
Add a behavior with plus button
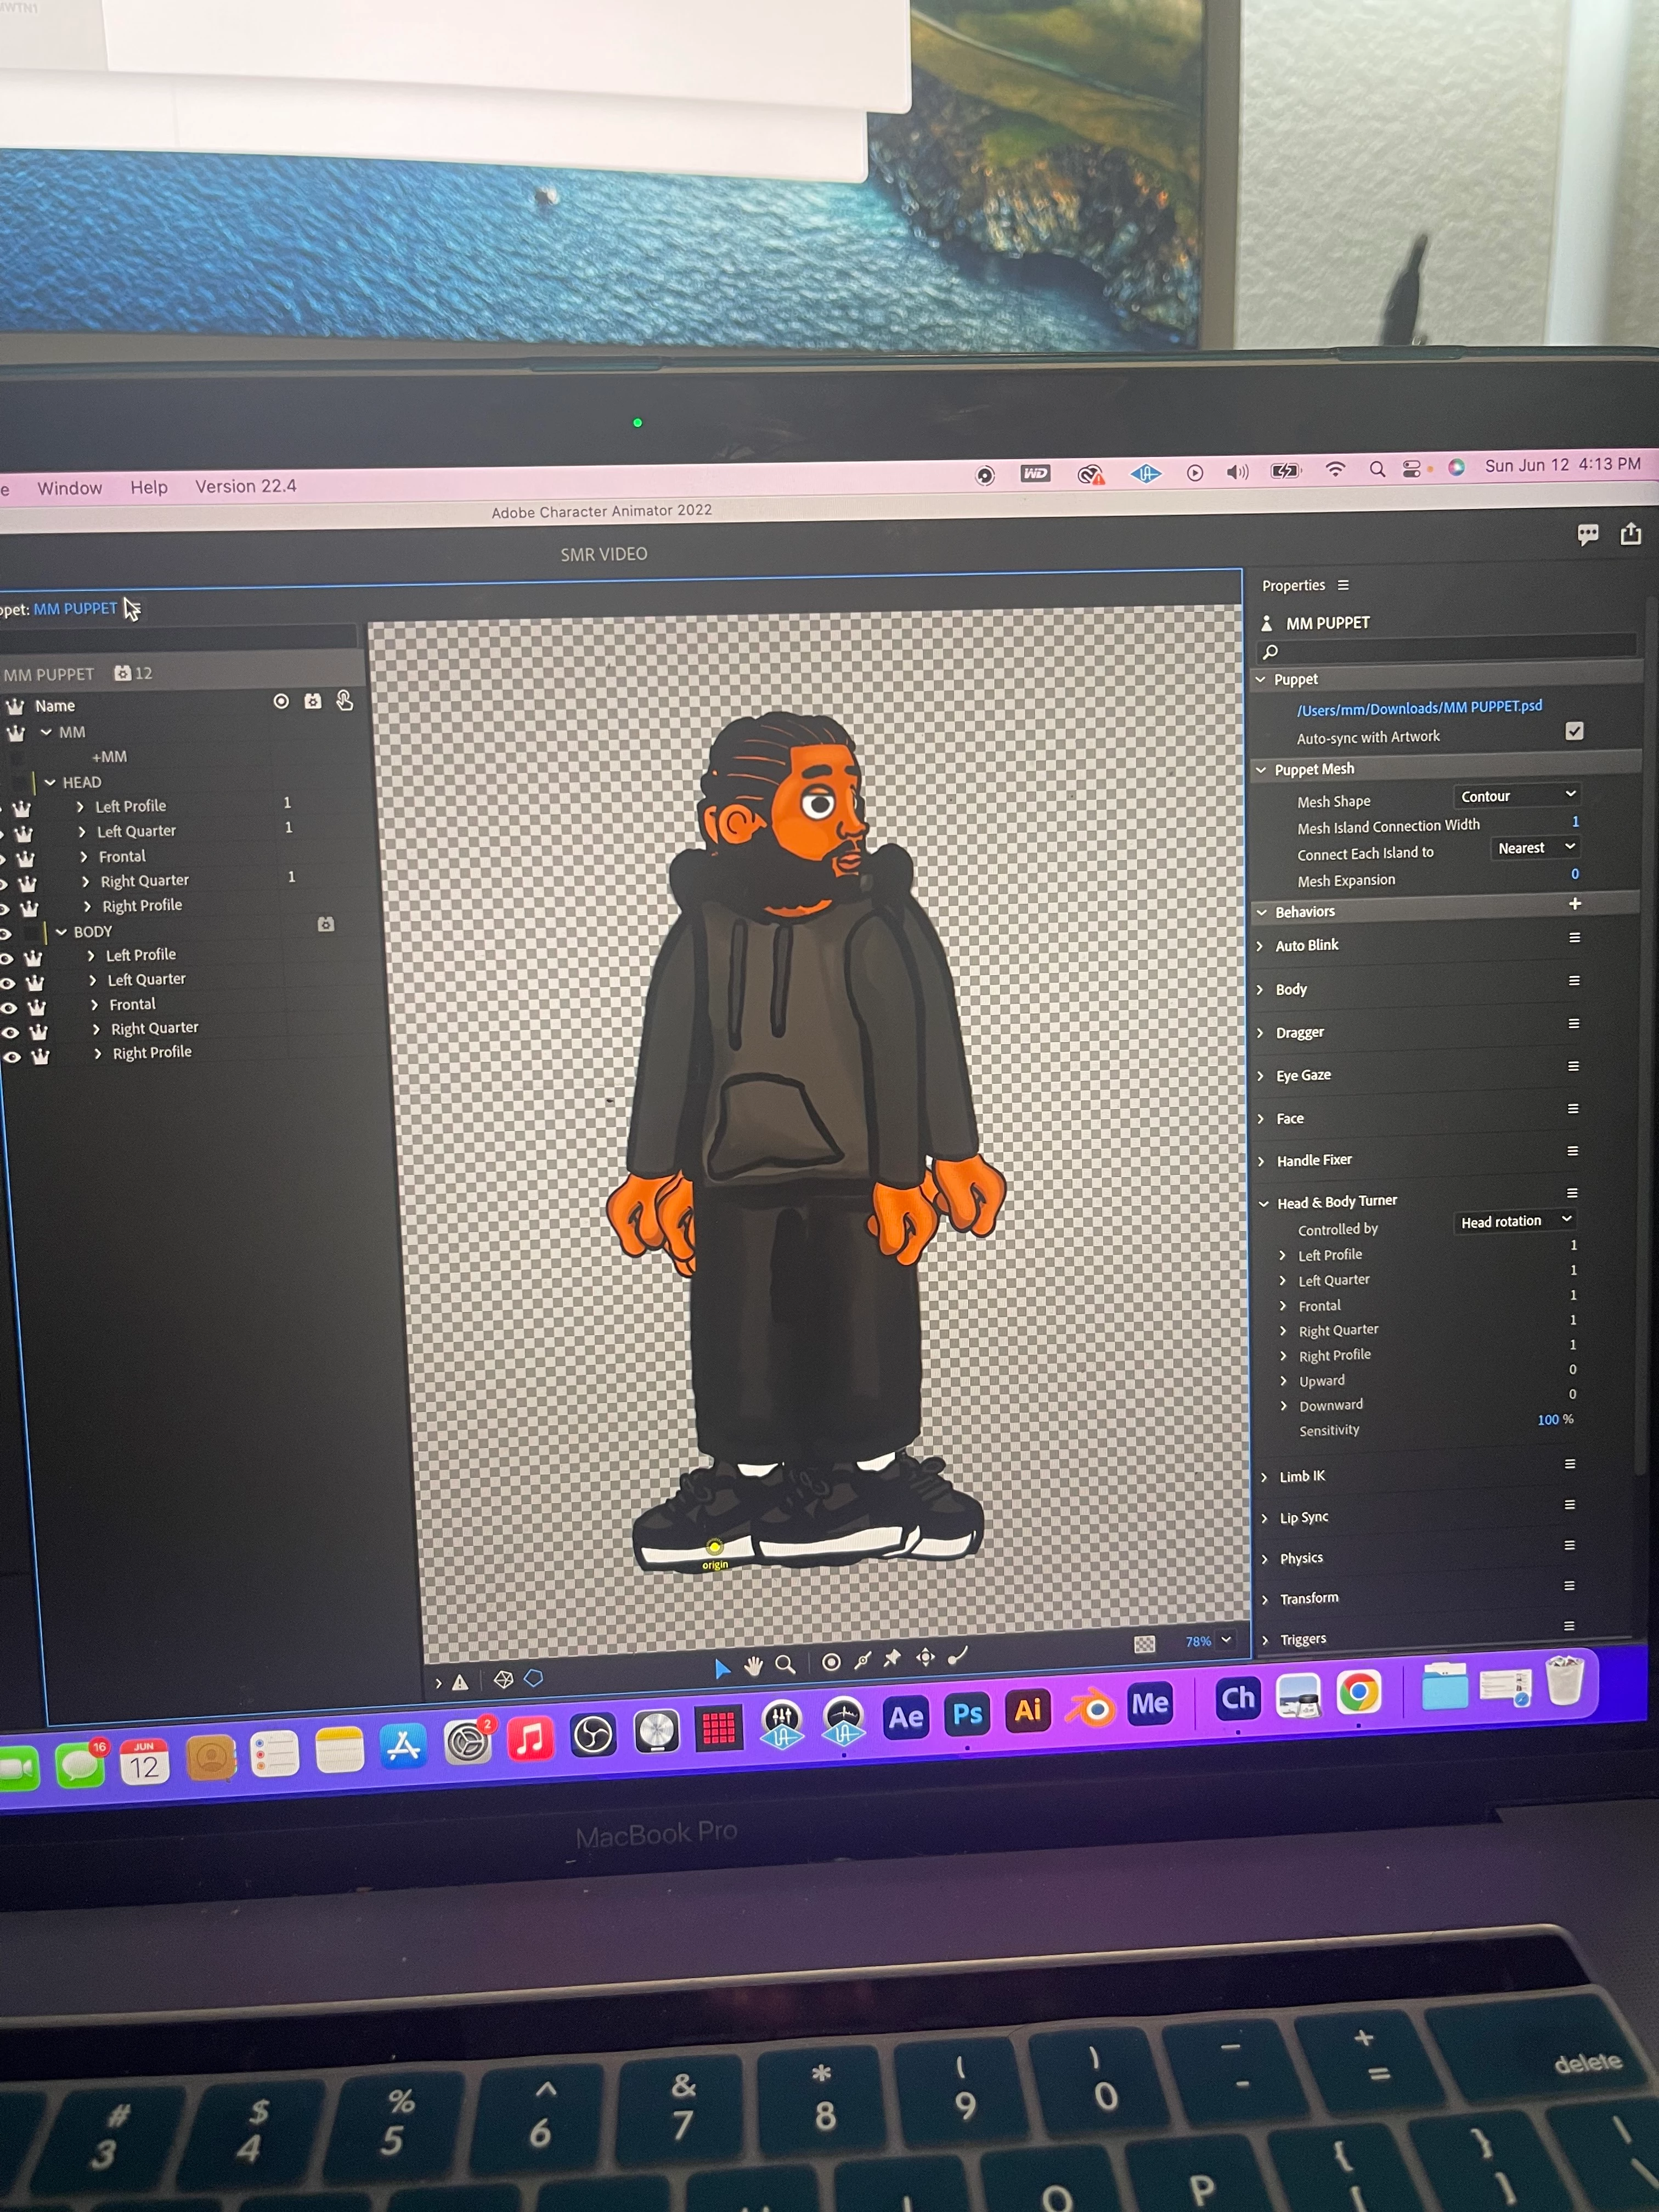tap(1575, 904)
